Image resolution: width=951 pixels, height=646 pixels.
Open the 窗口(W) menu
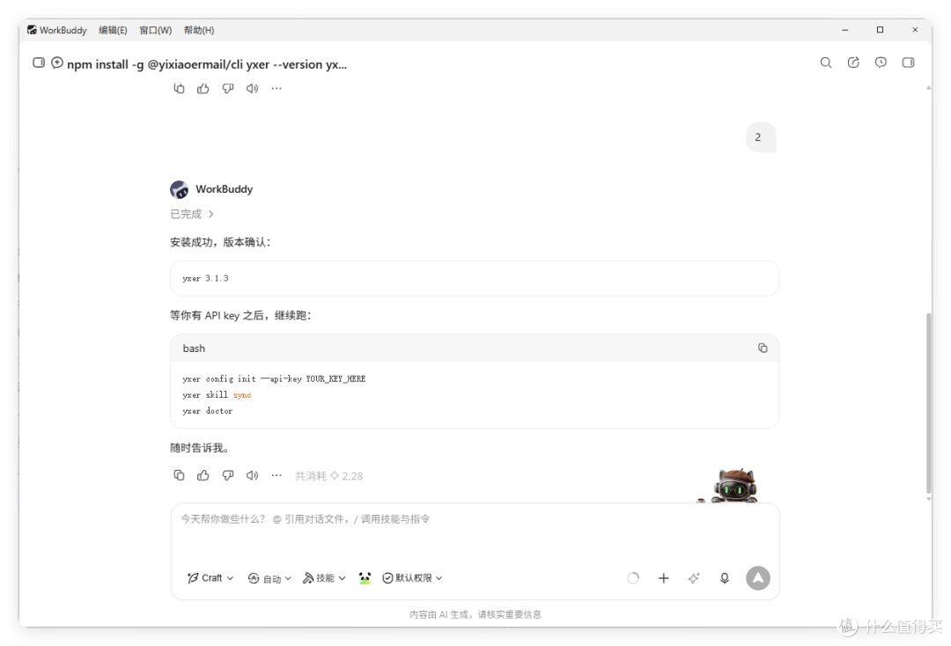pyautogui.click(x=155, y=30)
